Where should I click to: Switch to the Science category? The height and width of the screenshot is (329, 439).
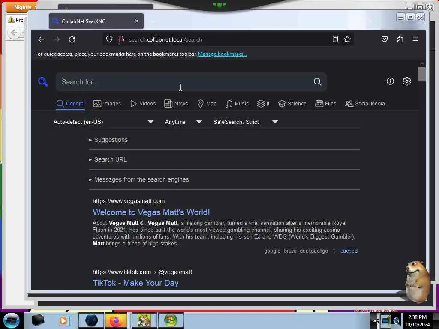(x=292, y=104)
